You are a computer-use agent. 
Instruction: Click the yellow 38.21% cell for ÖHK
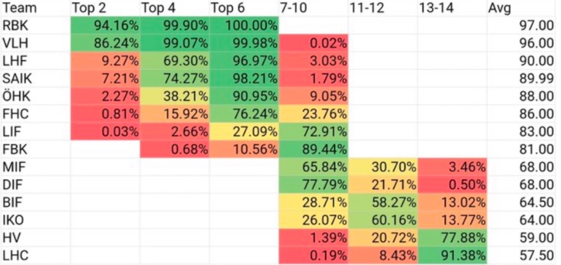tap(175, 96)
